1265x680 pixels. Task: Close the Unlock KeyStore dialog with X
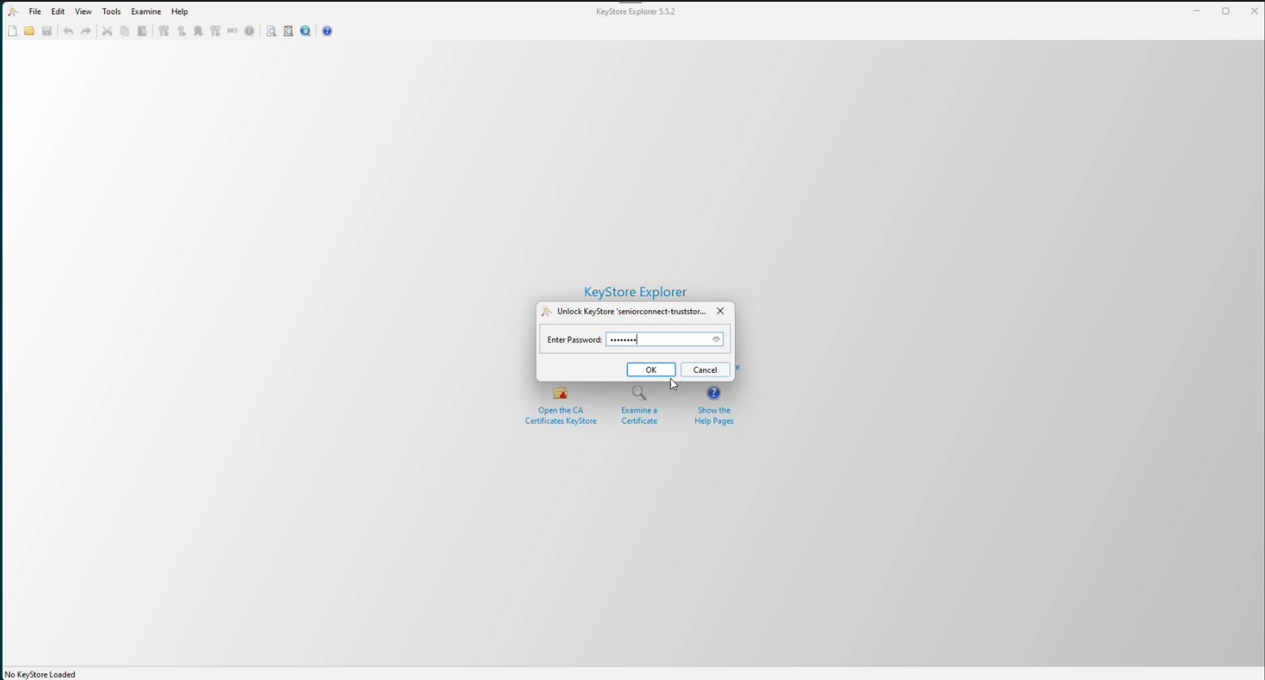coord(720,311)
